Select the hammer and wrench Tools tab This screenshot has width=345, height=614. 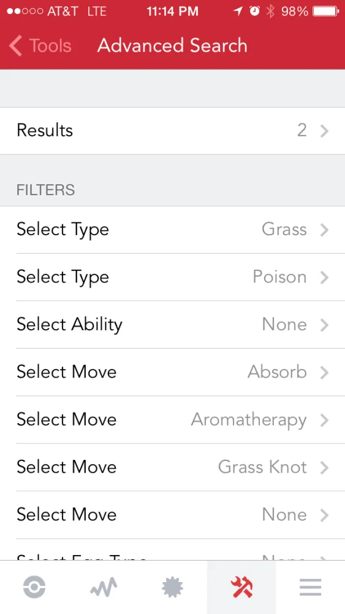[x=241, y=588]
